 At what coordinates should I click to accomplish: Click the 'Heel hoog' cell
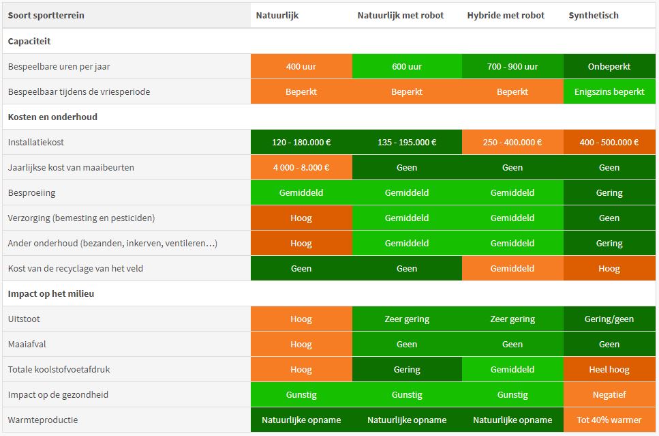click(609, 370)
